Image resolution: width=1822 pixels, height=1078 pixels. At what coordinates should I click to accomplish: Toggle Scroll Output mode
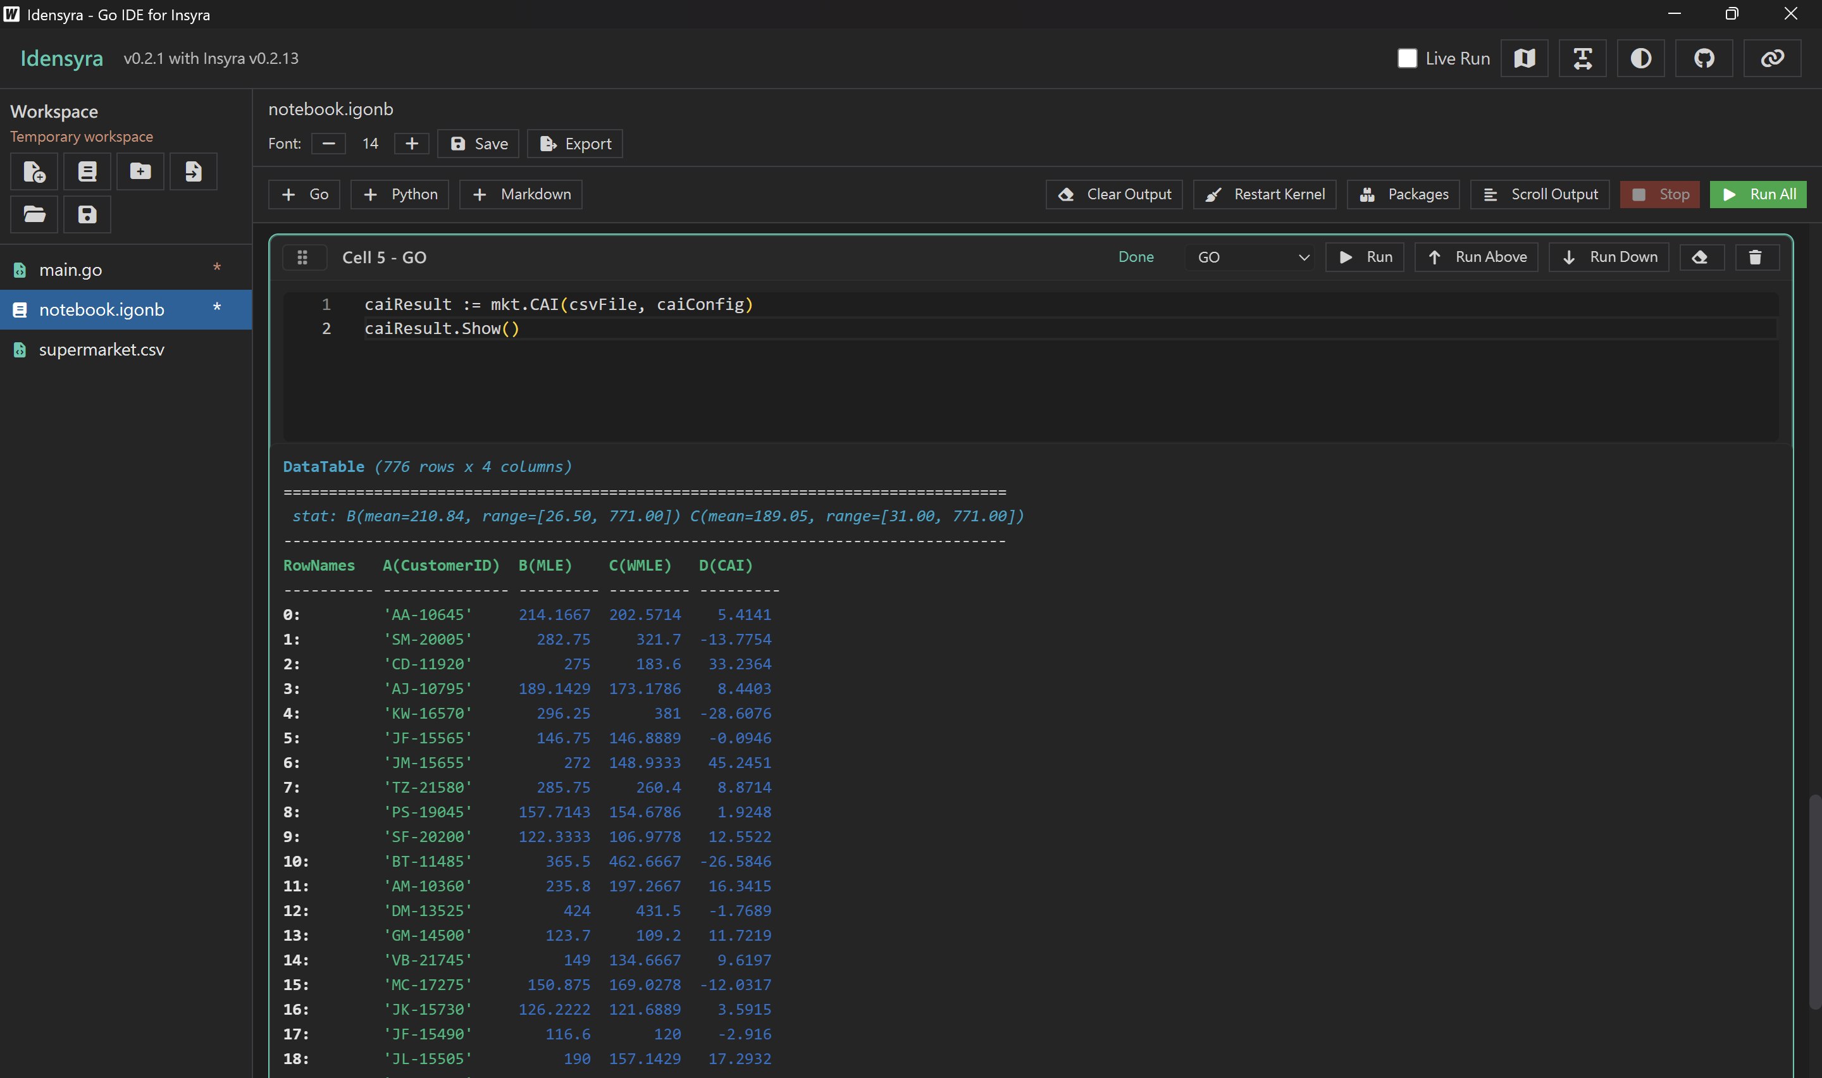pos(1539,194)
